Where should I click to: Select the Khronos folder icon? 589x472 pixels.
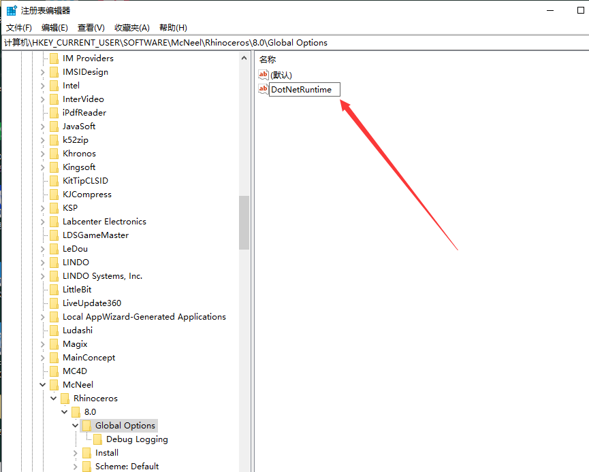[54, 154]
